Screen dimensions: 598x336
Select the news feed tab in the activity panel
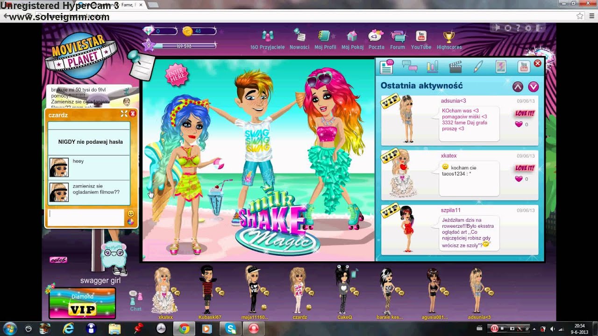pos(387,67)
